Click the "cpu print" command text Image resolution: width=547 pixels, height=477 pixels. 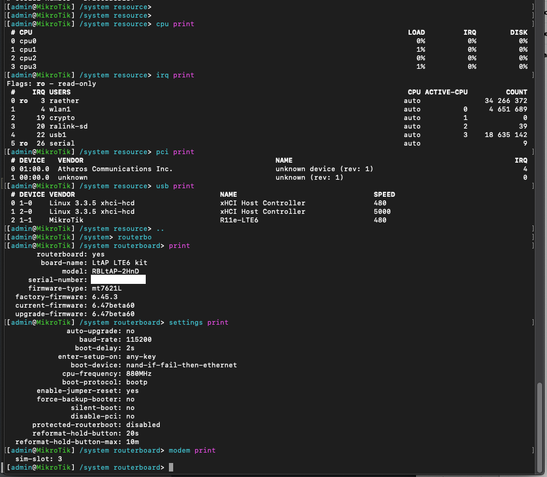click(175, 24)
